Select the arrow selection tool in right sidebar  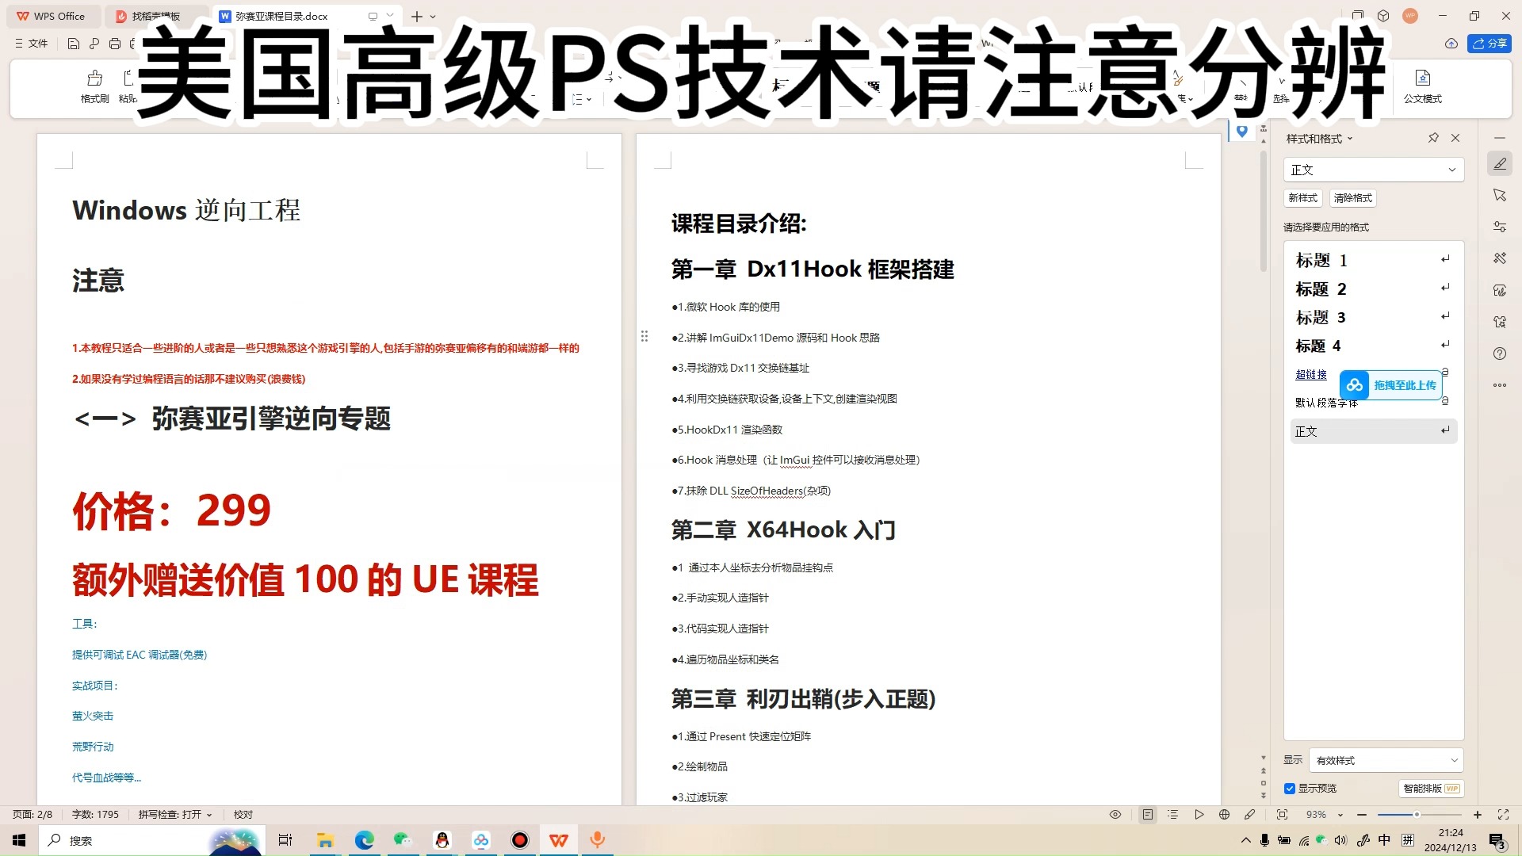(1500, 195)
